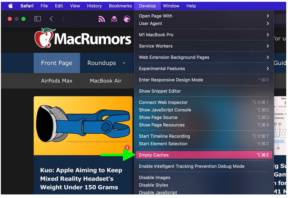Go forward to next page
The height and width of the screenshot is (198, 288).
click(63, 19)
